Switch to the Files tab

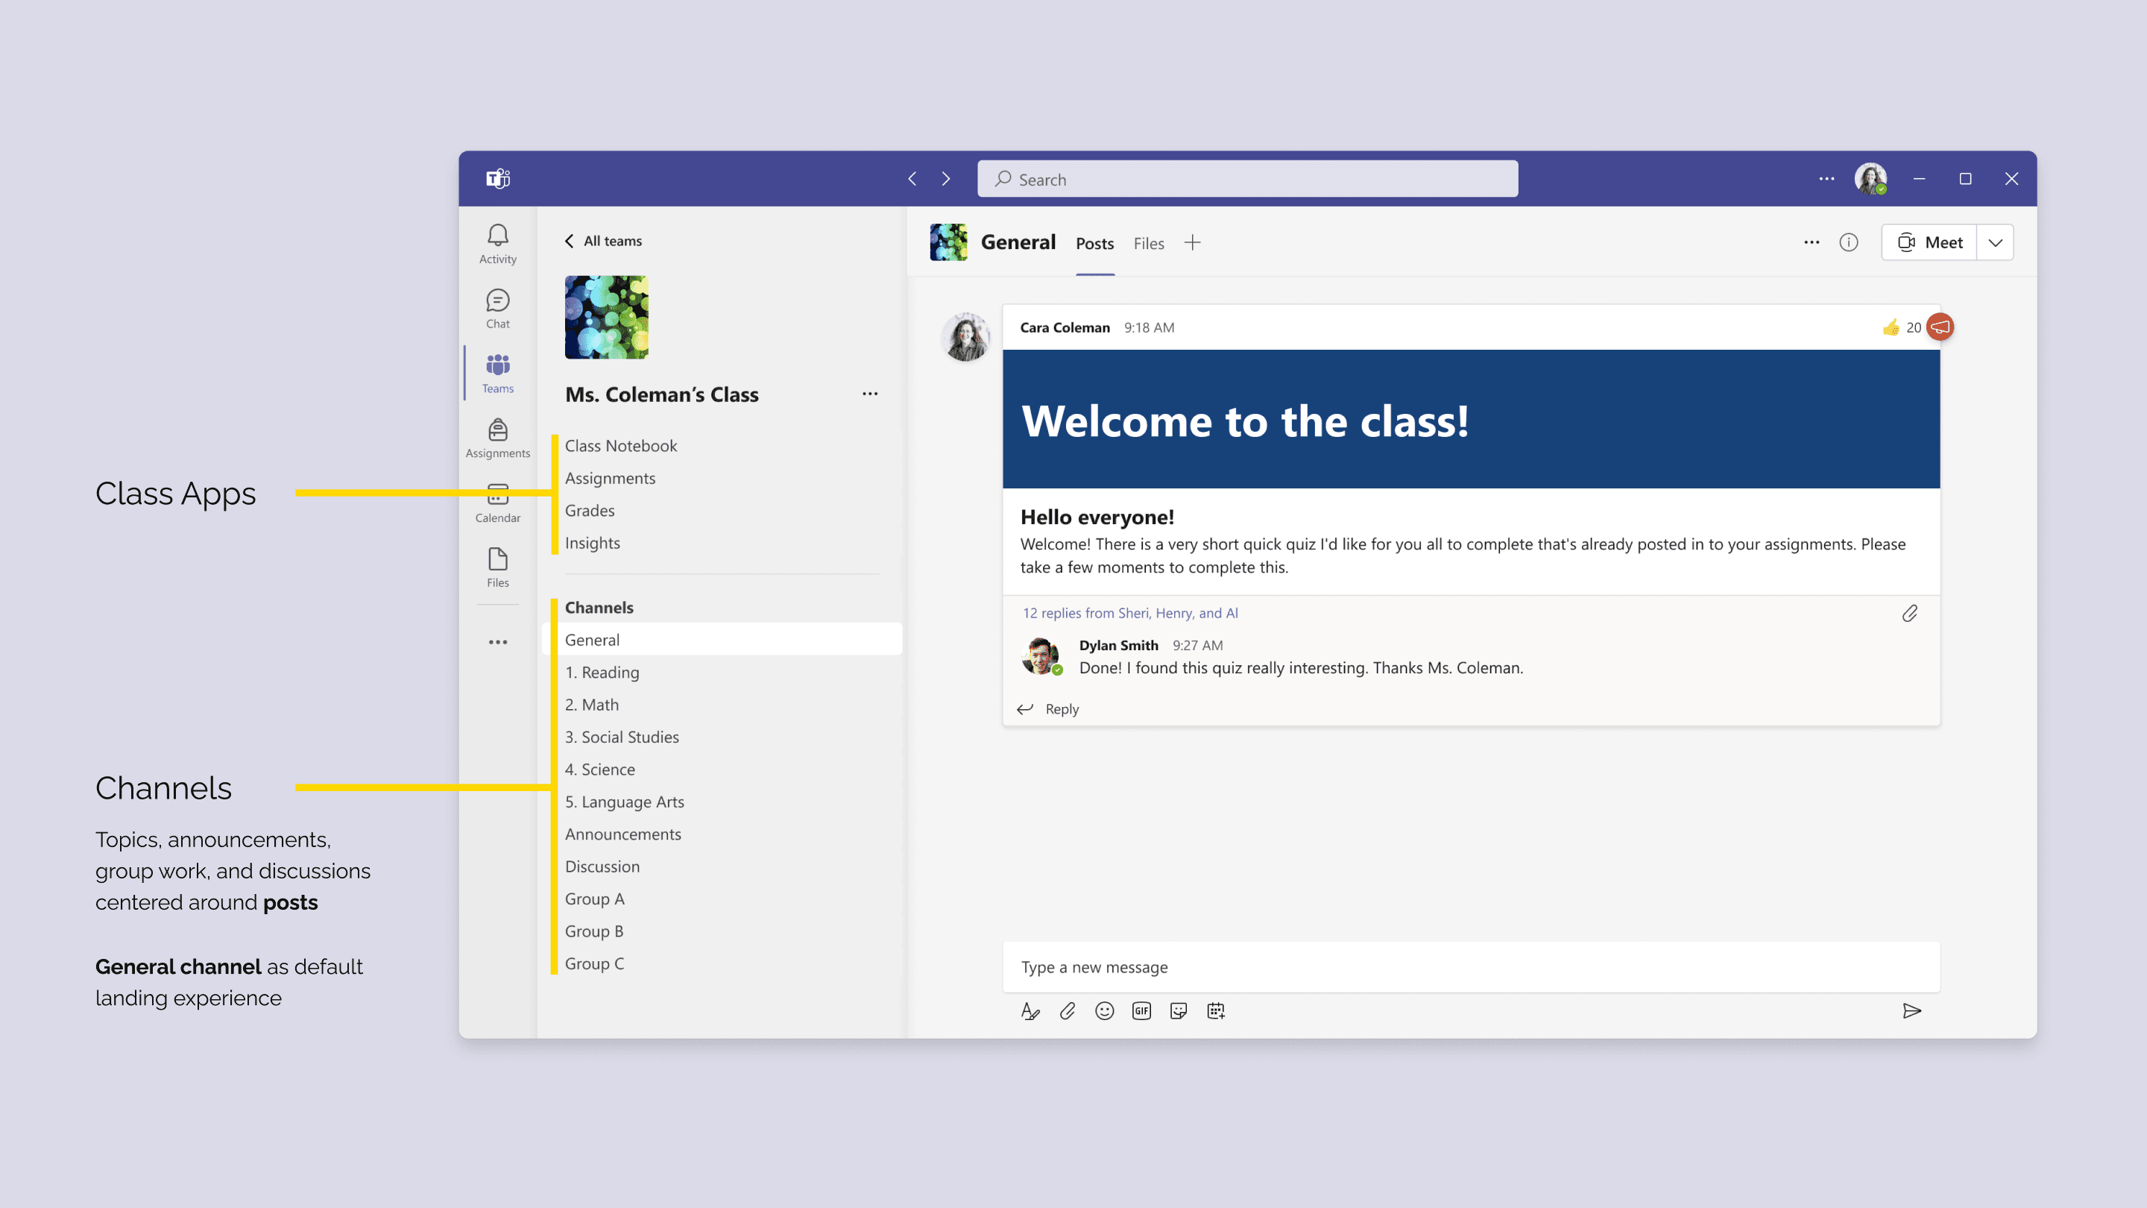tap(1148, 243)
